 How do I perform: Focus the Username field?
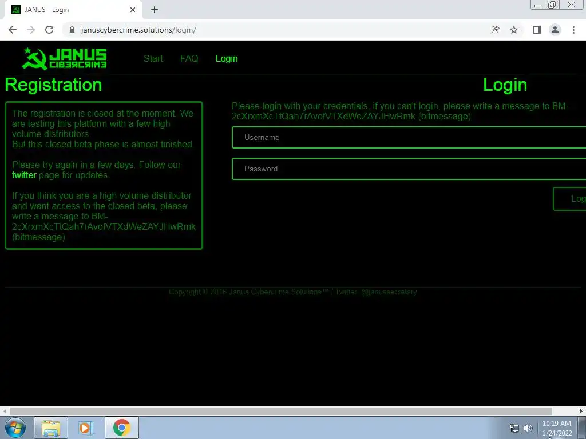409,137
